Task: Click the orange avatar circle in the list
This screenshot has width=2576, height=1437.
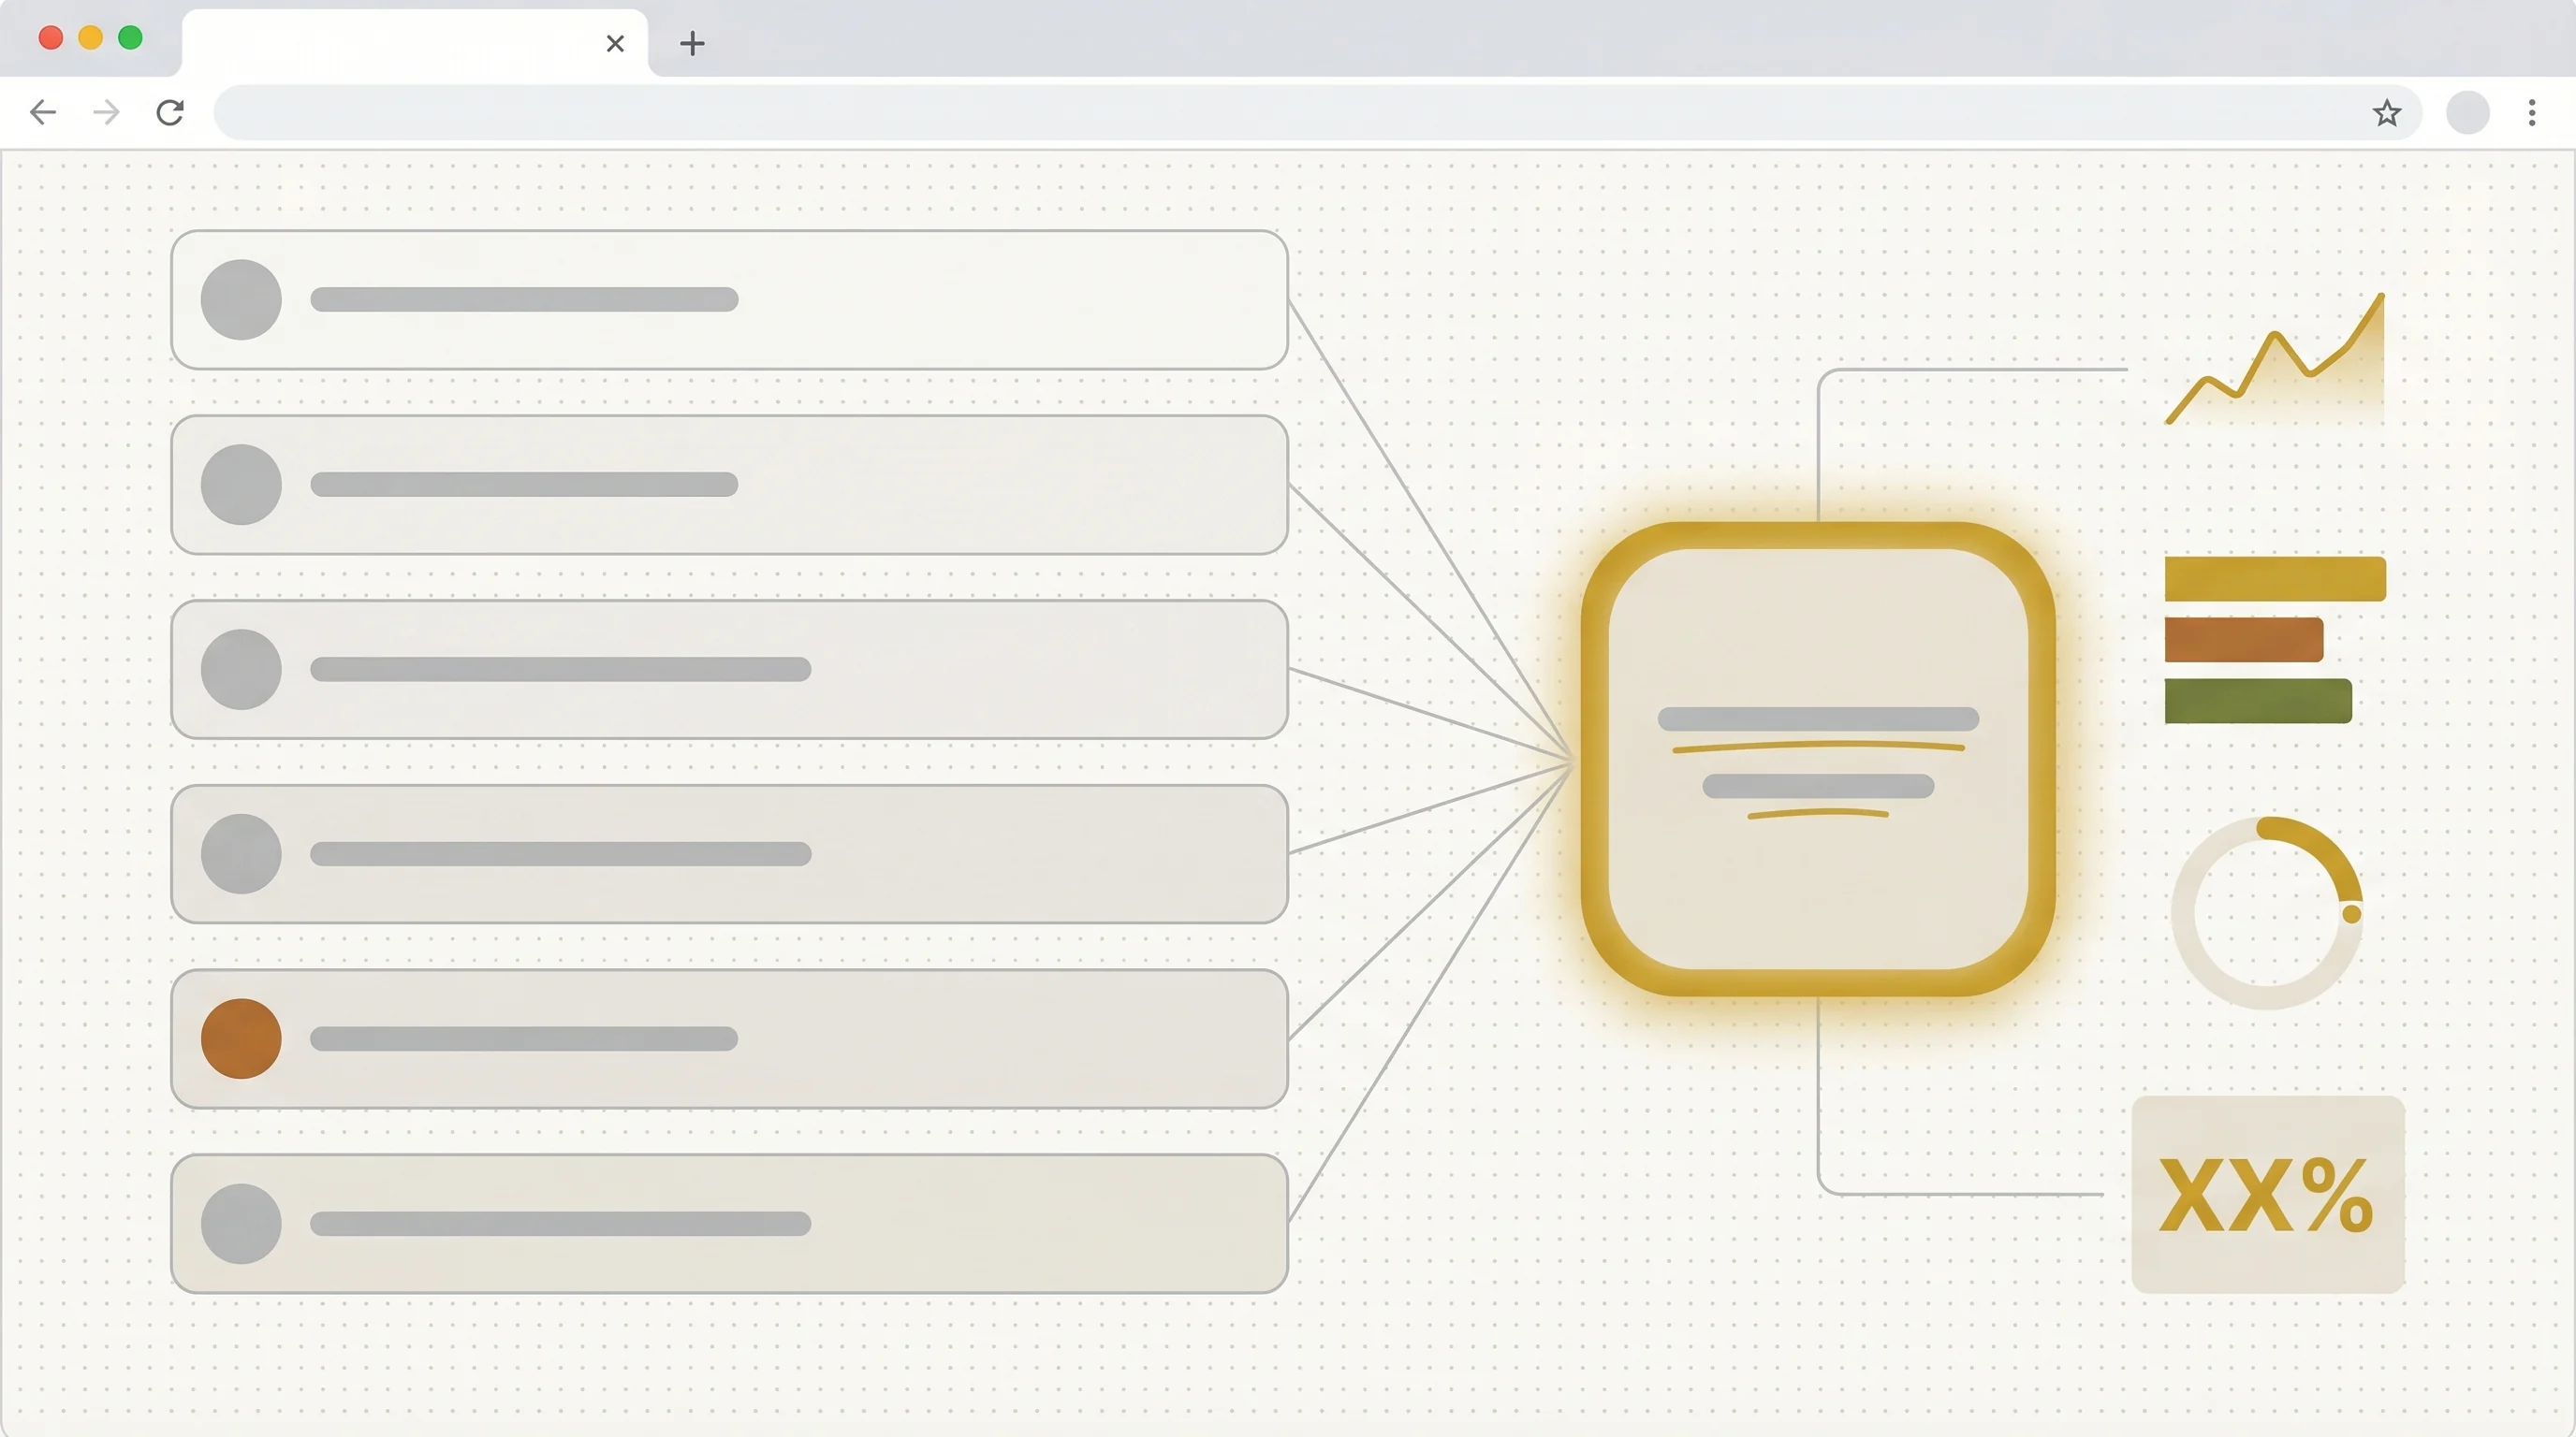Action: [241, 1038]
